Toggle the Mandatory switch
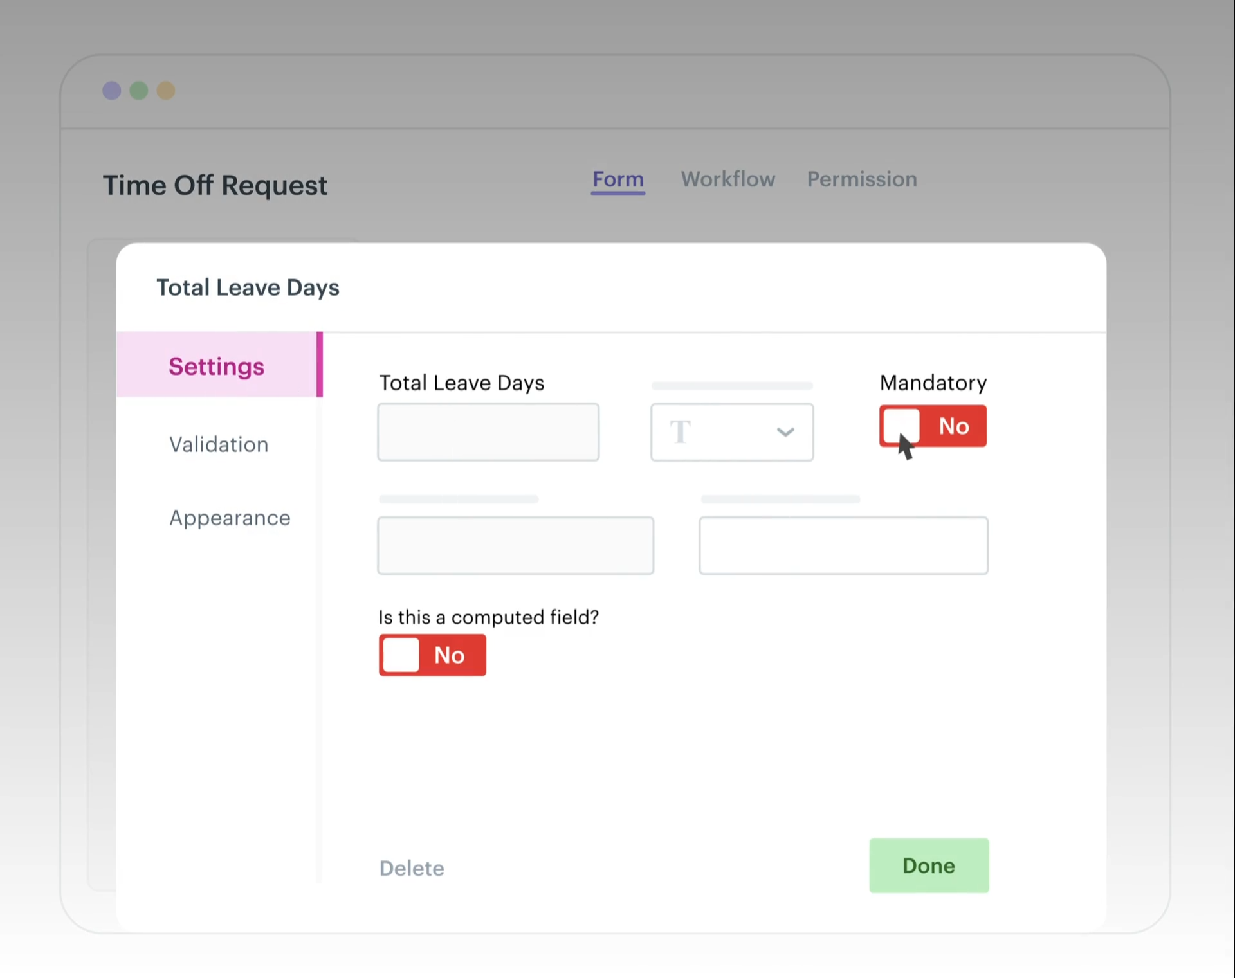The height and width of the screenshot is (978, 1235). (x=933, y=426)
